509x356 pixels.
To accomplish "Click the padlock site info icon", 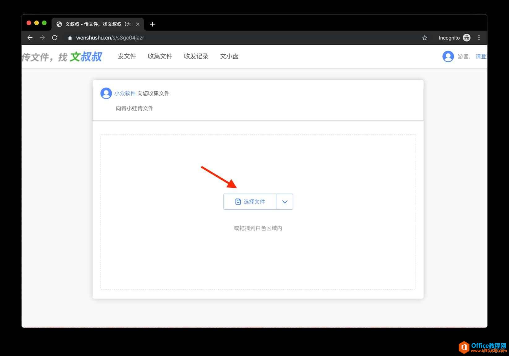I will (70, 38).
